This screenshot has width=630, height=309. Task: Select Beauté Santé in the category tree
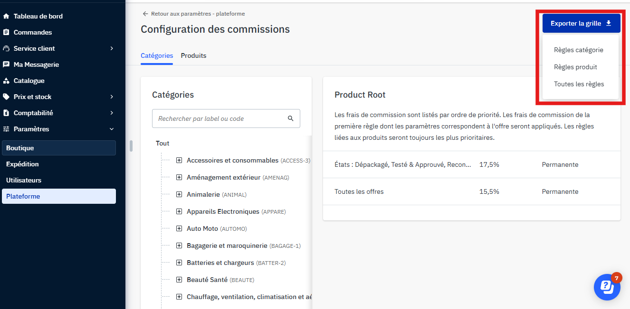click(x=207, y=280)
